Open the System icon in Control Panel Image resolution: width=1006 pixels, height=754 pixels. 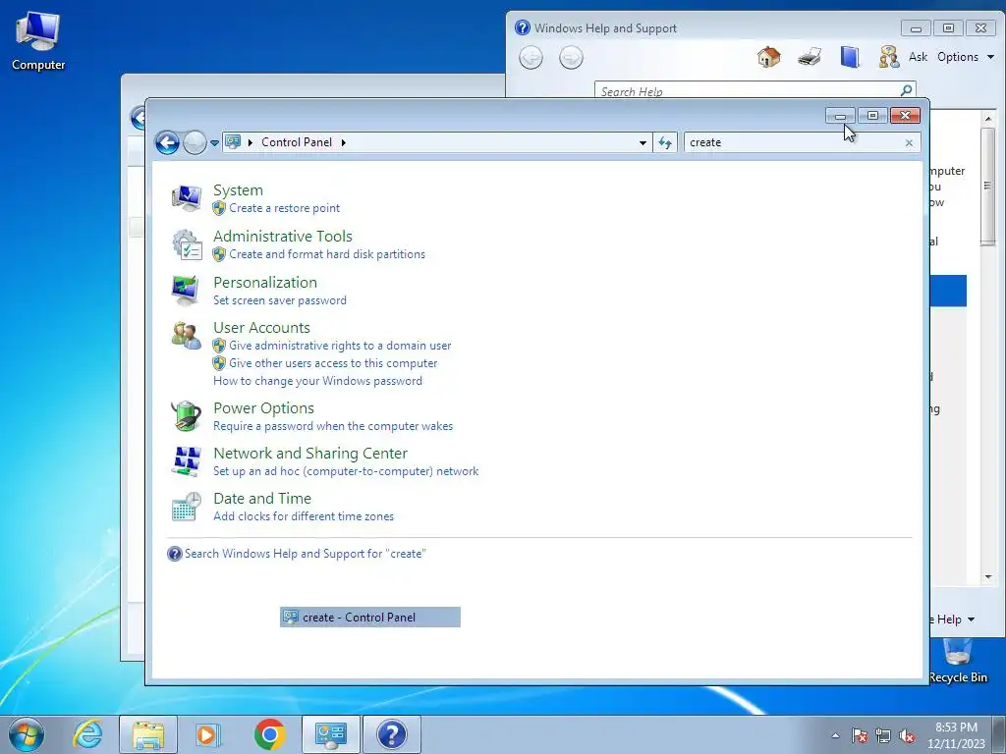pyautogui.click(x=187, y=198)
